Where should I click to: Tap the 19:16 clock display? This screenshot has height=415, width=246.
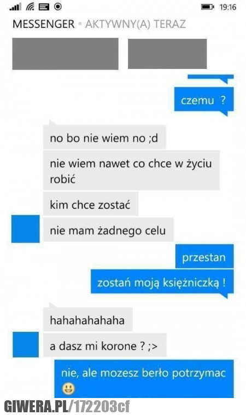click(227, 7)
